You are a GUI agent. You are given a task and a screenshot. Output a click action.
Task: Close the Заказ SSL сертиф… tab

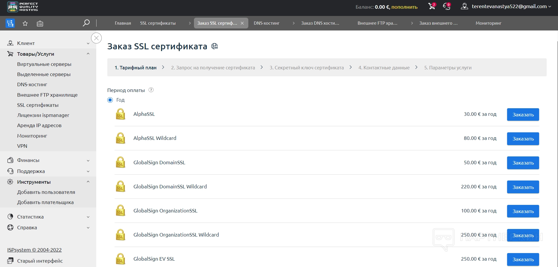click(x=242, y=23)
